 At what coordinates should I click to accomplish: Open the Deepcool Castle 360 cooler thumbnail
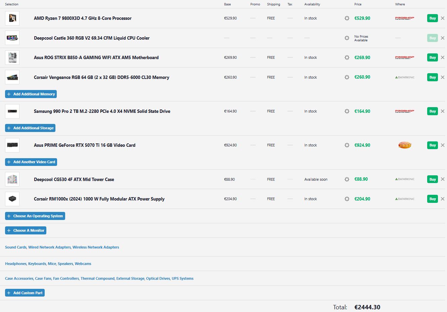[12, 38]
